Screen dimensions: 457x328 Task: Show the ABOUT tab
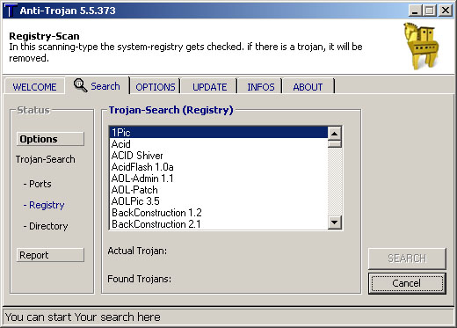click(x=308, y=87)
